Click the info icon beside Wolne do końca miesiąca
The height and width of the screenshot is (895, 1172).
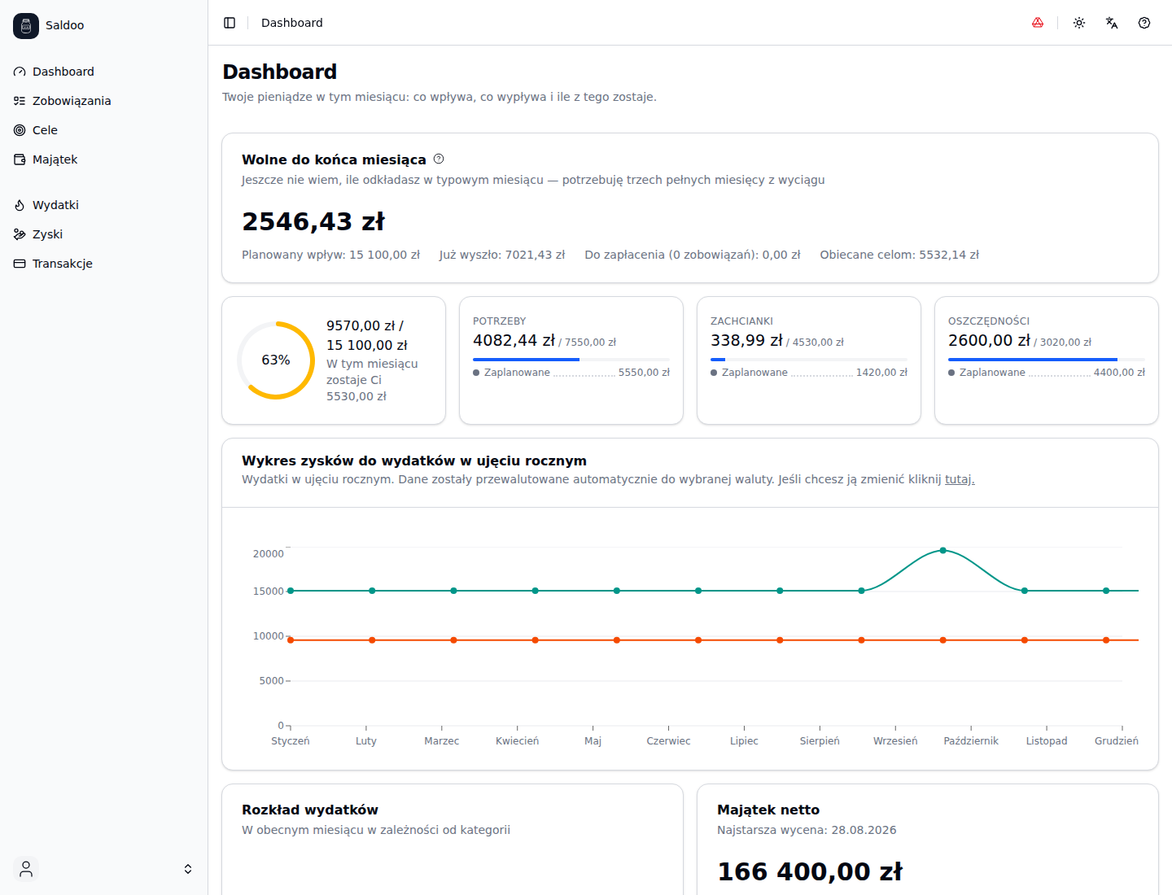coord(439,159)
